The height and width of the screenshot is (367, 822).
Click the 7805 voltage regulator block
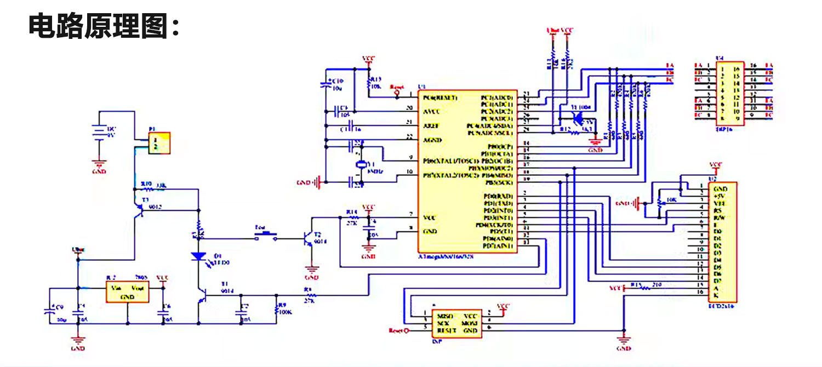point(127,292)
